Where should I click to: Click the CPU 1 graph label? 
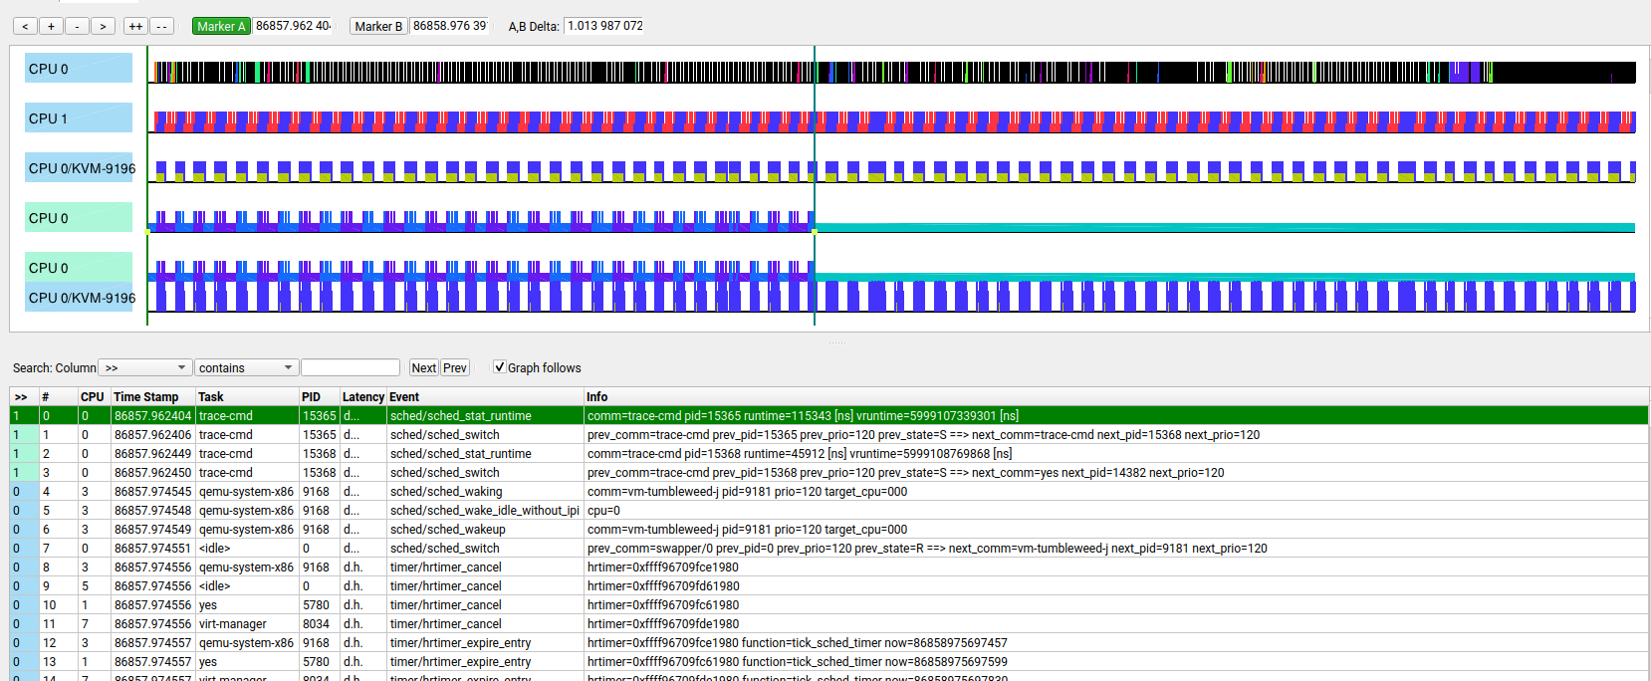point(79,118)
